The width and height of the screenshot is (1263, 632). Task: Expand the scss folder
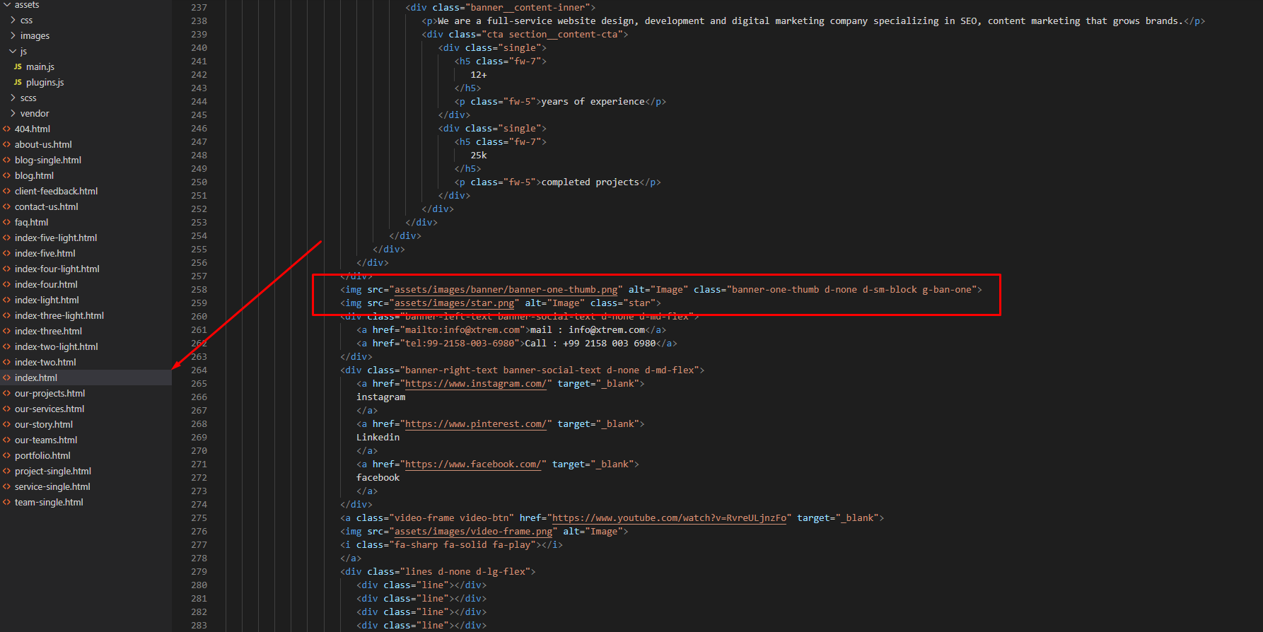click(13, 98)
